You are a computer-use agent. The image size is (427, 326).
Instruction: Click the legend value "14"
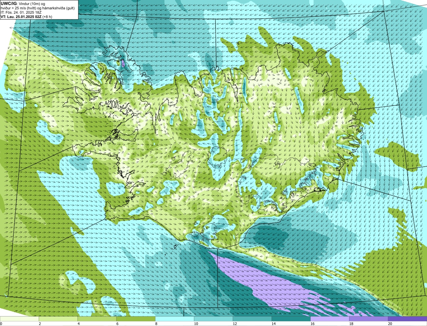[x=274, y=324]
